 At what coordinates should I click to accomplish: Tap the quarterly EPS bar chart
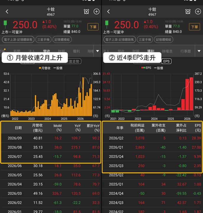(x=152, y=95)
